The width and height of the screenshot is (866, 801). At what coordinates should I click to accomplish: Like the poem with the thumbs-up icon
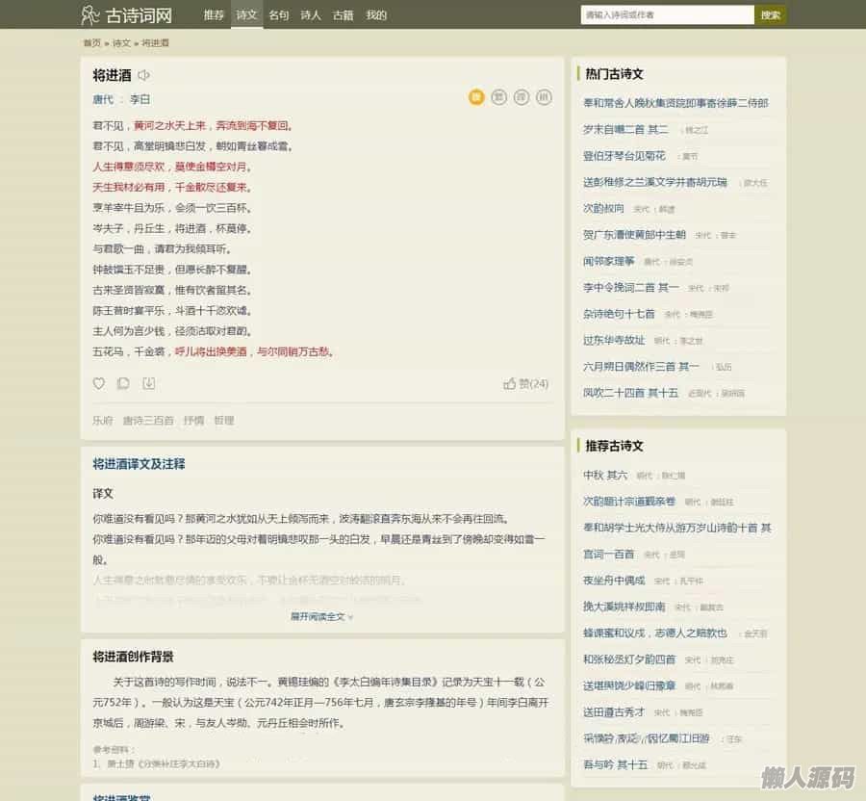coord(510,383)
